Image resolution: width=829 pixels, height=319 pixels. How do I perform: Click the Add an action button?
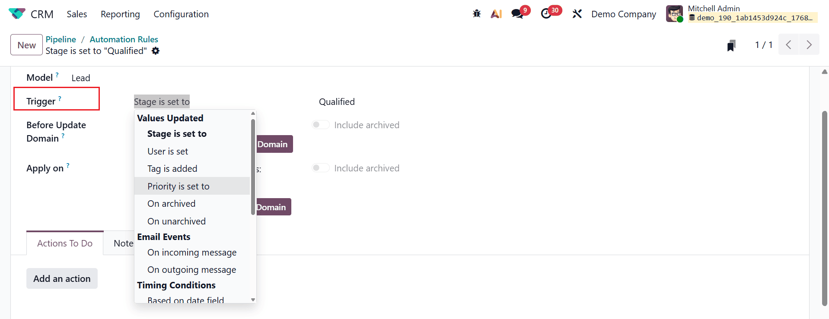coord(62,278)
